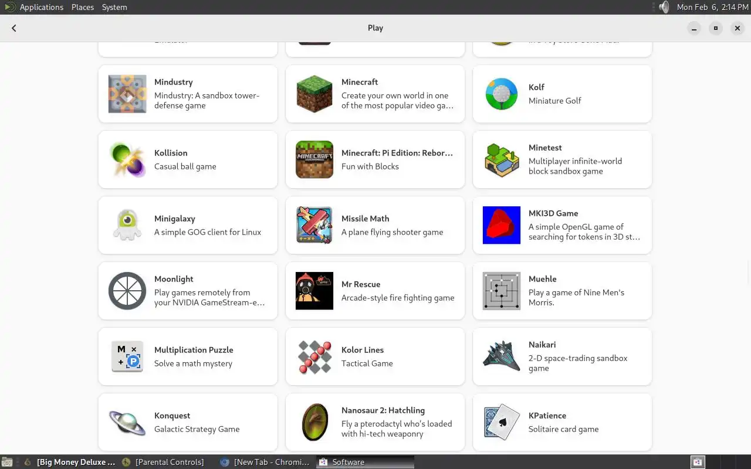The width and height of the screenshot is (751, 469).
Task: Click the Moonlight wheel icon
Action: [127, 291]
